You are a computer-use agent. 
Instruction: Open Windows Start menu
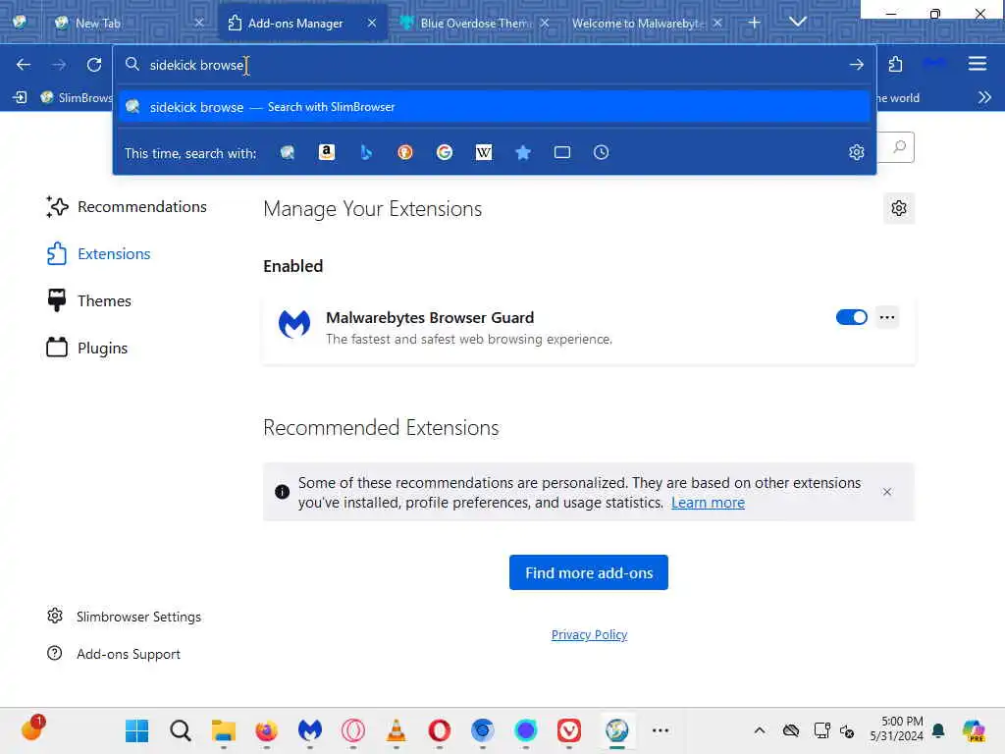point(136,730)
